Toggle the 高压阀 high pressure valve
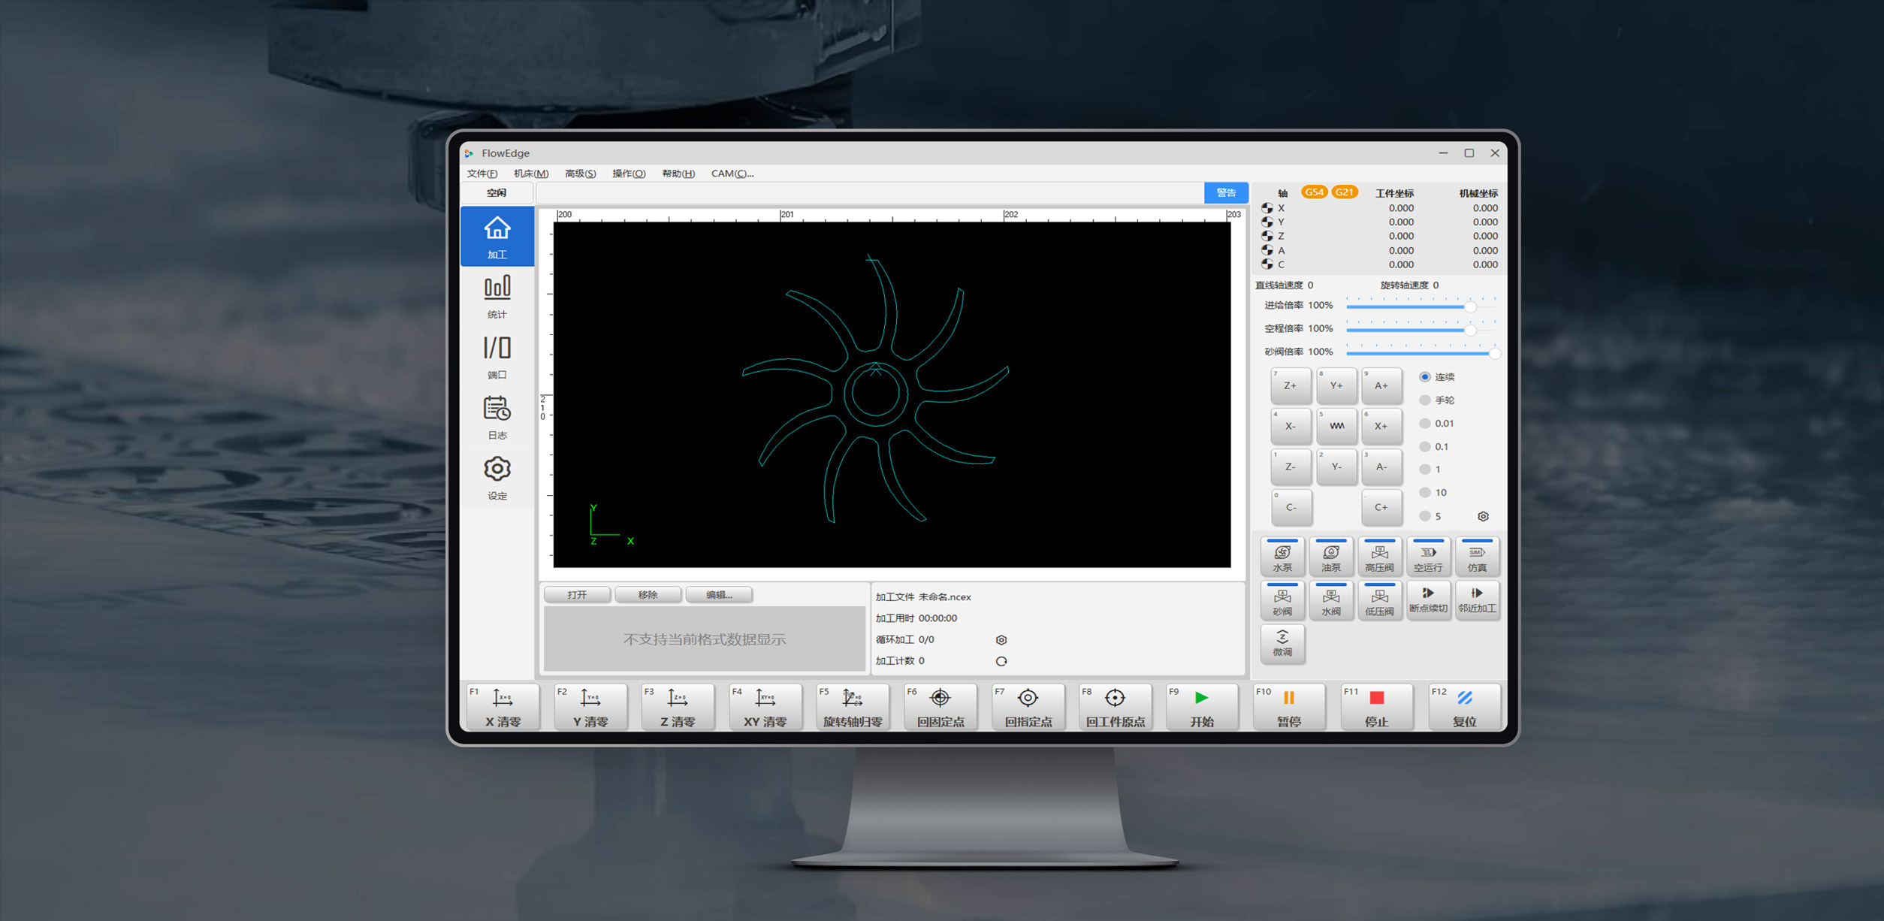The height and width of the screenshot is (921, 1884). click(x=1379, y=557)
